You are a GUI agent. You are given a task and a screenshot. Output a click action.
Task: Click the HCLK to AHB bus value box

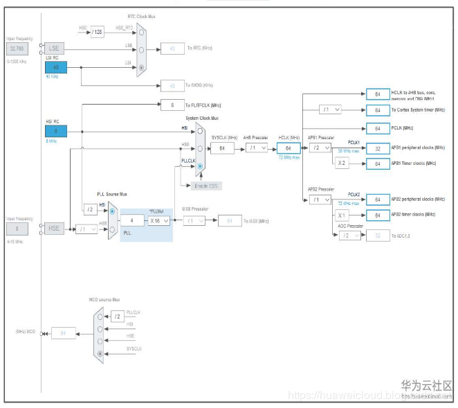pos(378,94)
